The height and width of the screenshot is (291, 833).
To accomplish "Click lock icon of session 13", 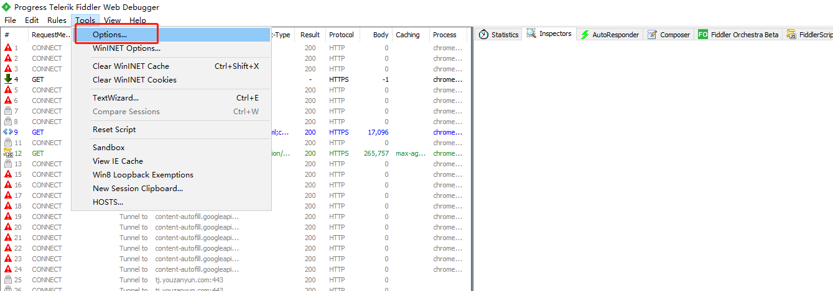I will pyautogui.click(x=8, y=164).
